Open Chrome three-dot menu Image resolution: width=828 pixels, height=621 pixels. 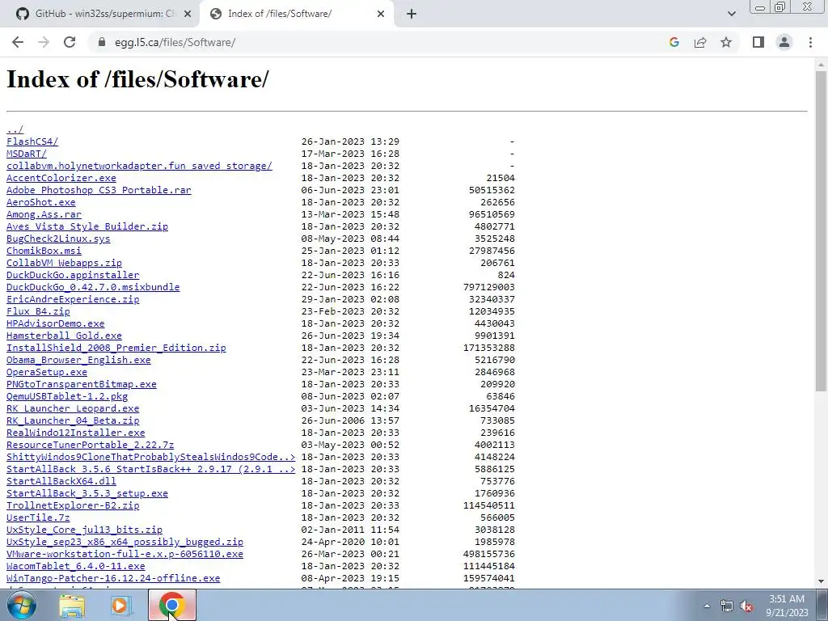tap(810, 42)
